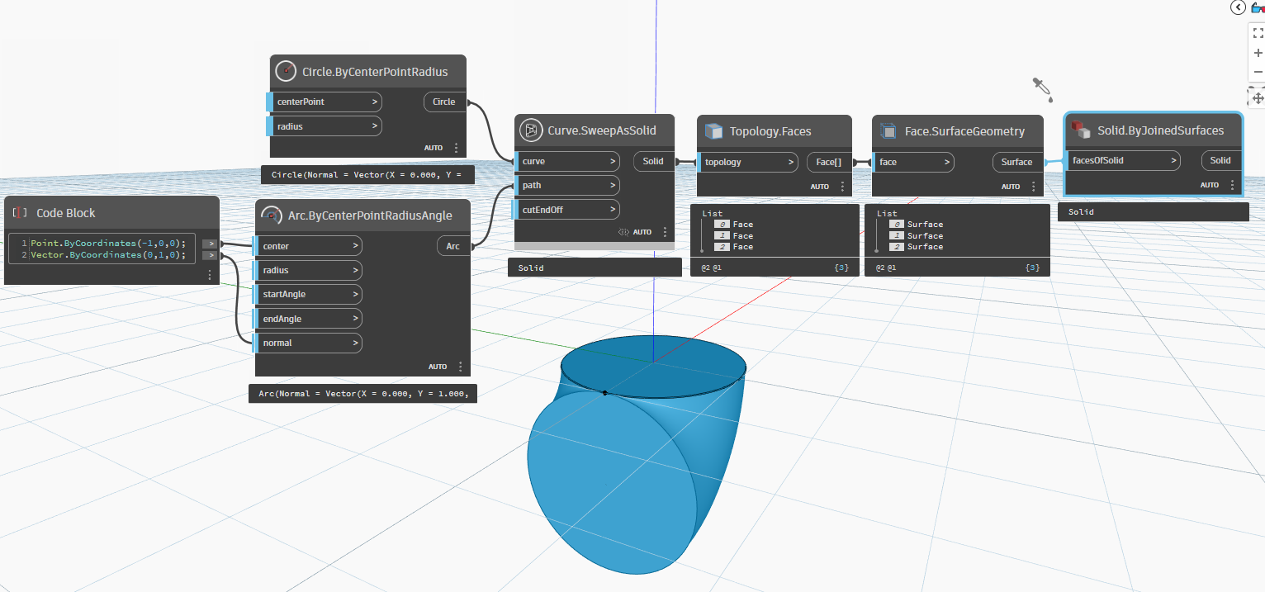
Task: Click the pan navigation arrows icon
Action: coord(1258,98)
